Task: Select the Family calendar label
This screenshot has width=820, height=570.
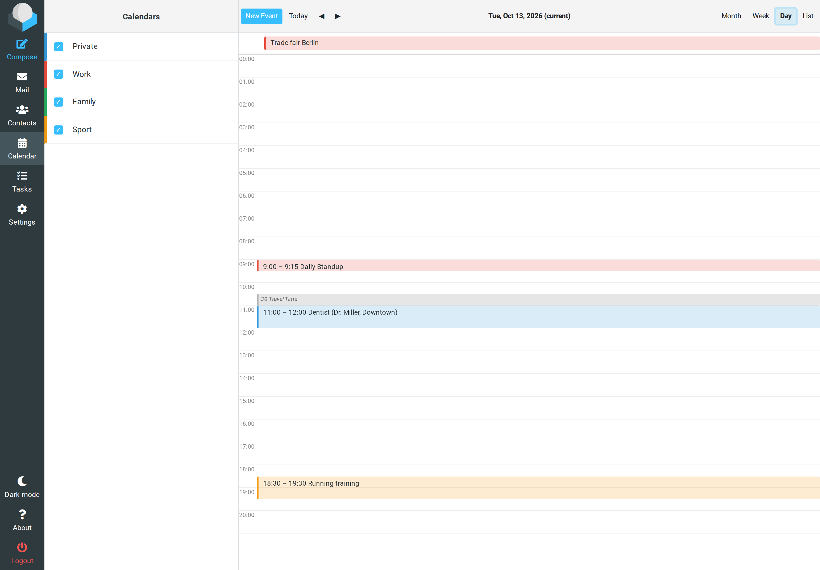Action: [x=84, y=102]
